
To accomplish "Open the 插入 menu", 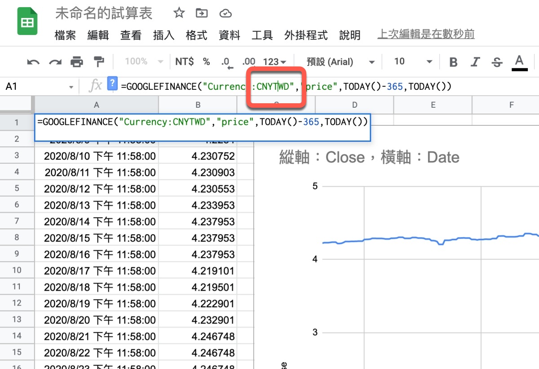I will 163,35.
